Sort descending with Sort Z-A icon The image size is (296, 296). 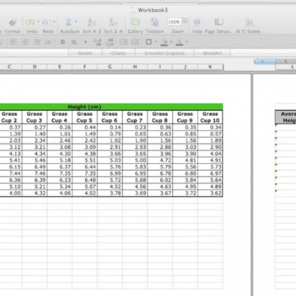pos(113,22)
